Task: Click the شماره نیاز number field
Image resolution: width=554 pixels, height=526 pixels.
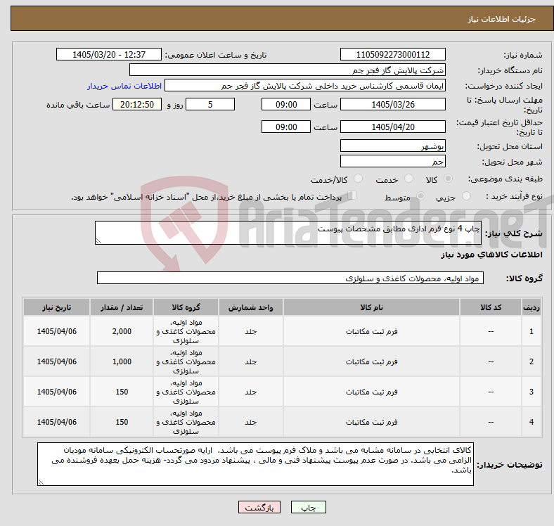Action: pyautogui.click(x=392, y=54)
